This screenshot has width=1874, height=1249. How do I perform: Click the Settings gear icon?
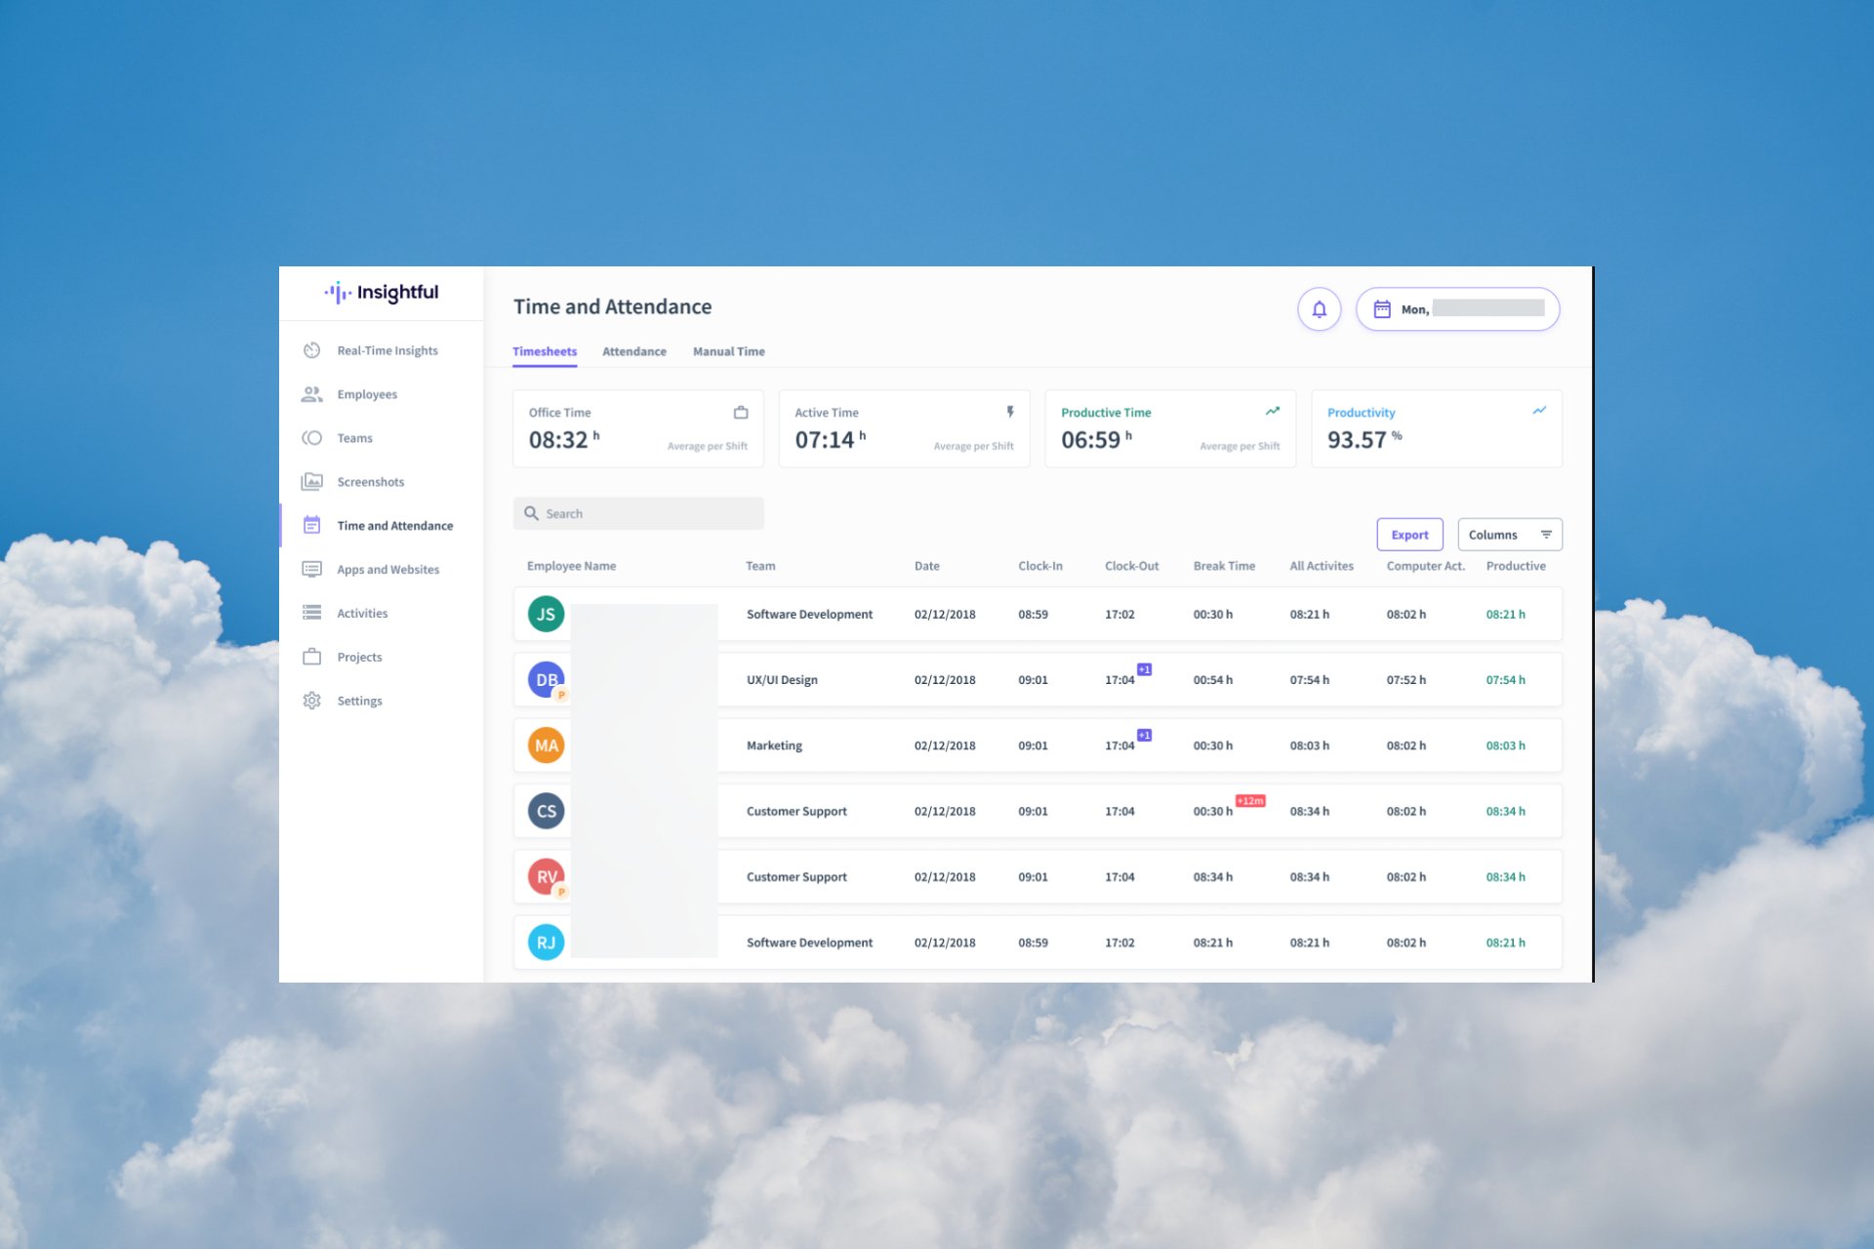point(312,701)
